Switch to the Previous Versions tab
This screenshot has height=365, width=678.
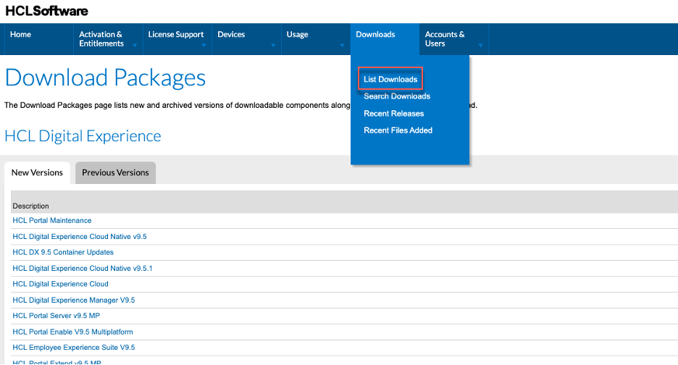click(x=115, y=172)
